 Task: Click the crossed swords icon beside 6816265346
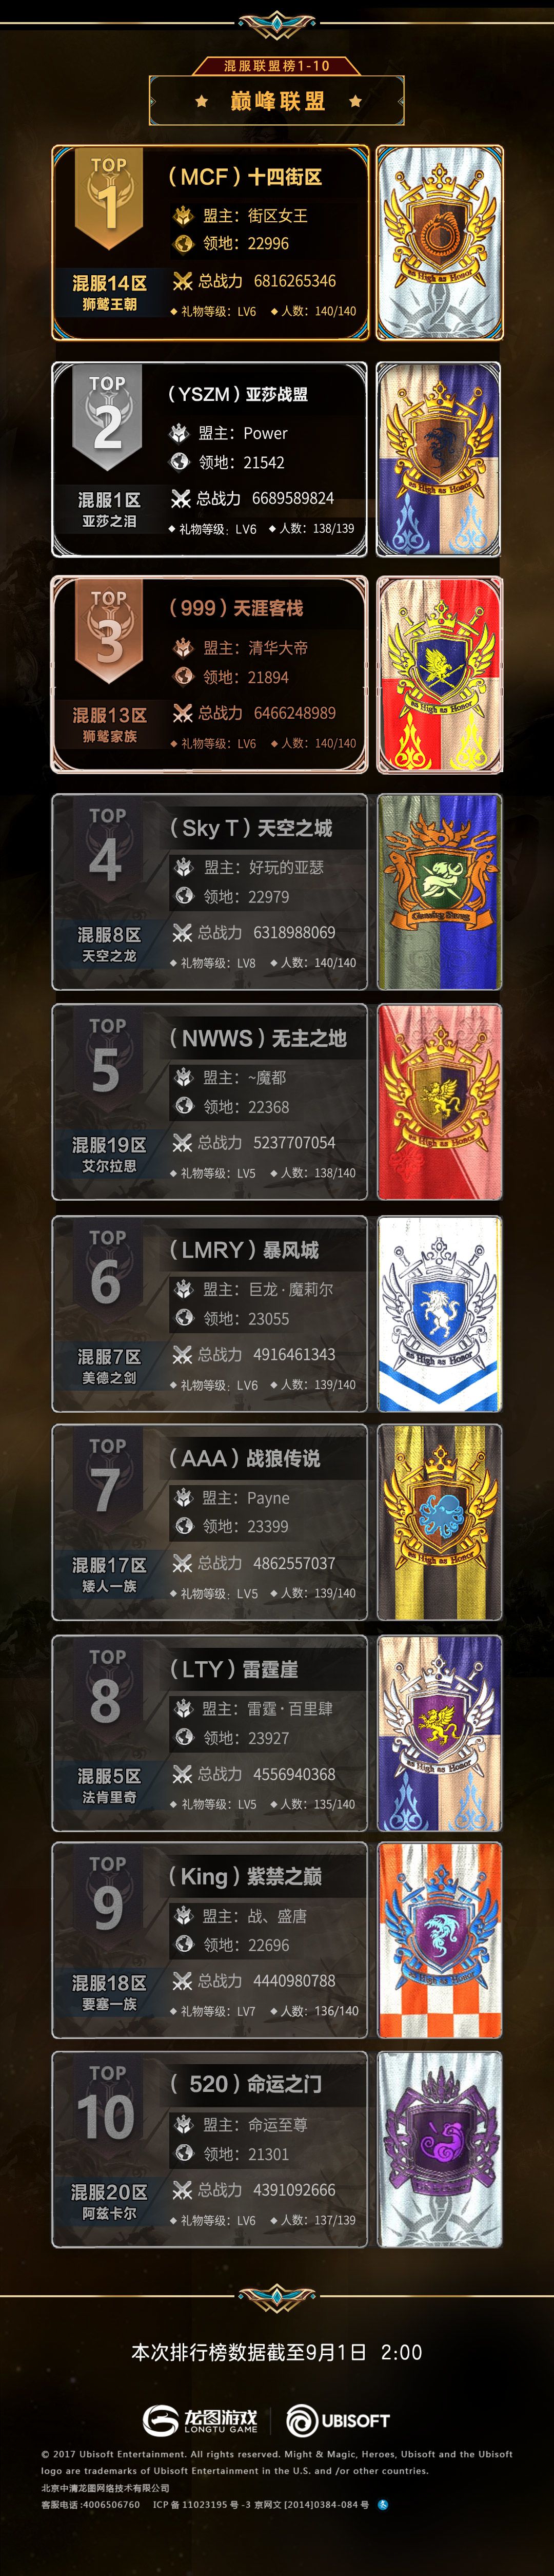tap(182, 281)
